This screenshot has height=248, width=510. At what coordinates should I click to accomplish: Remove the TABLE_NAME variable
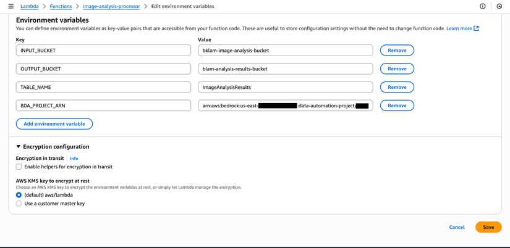(x=397, y=87)
